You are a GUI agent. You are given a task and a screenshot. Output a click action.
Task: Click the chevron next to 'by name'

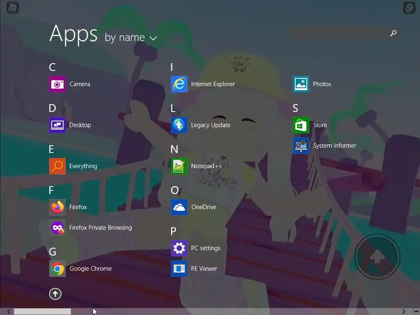pos(153,38)
